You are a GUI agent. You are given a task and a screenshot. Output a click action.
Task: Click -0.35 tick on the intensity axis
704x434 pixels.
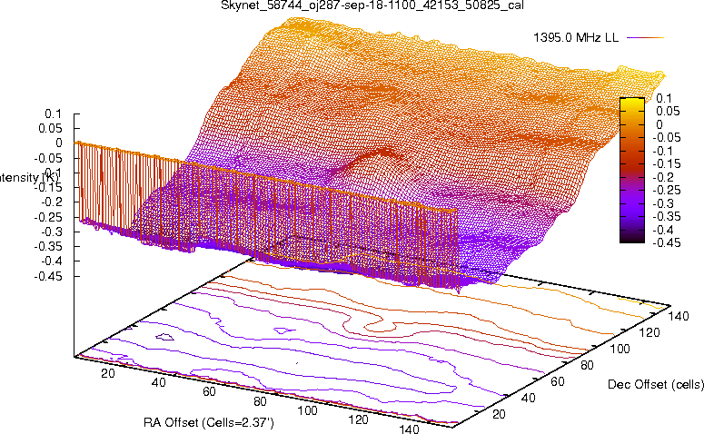[47, 246]
